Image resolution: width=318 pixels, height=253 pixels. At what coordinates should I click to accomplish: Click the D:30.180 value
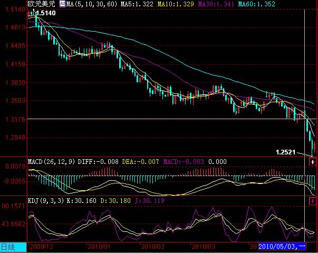115,201
